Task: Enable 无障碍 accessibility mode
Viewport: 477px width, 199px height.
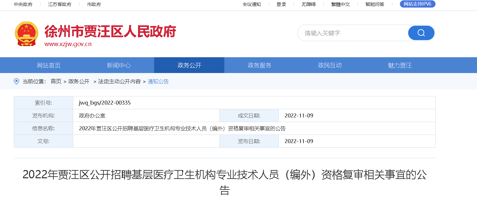Action: [308, 4]
